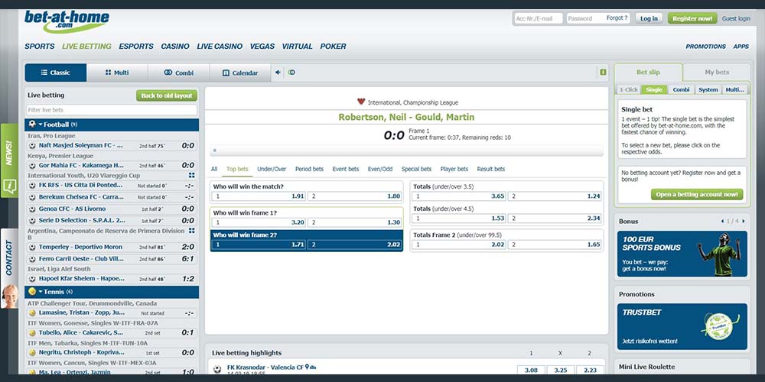
Task: Click the Register now! button
Action: pyautogui.click(x=692, y=18)
